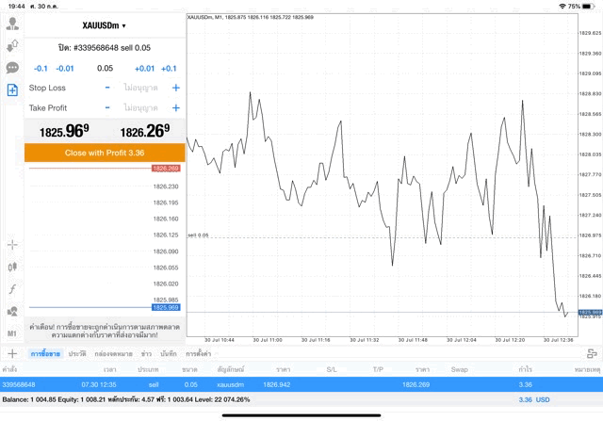Screen dimensions: 603x421
Task: Sort by the ขนาด column header
Action: click(189, 369)
